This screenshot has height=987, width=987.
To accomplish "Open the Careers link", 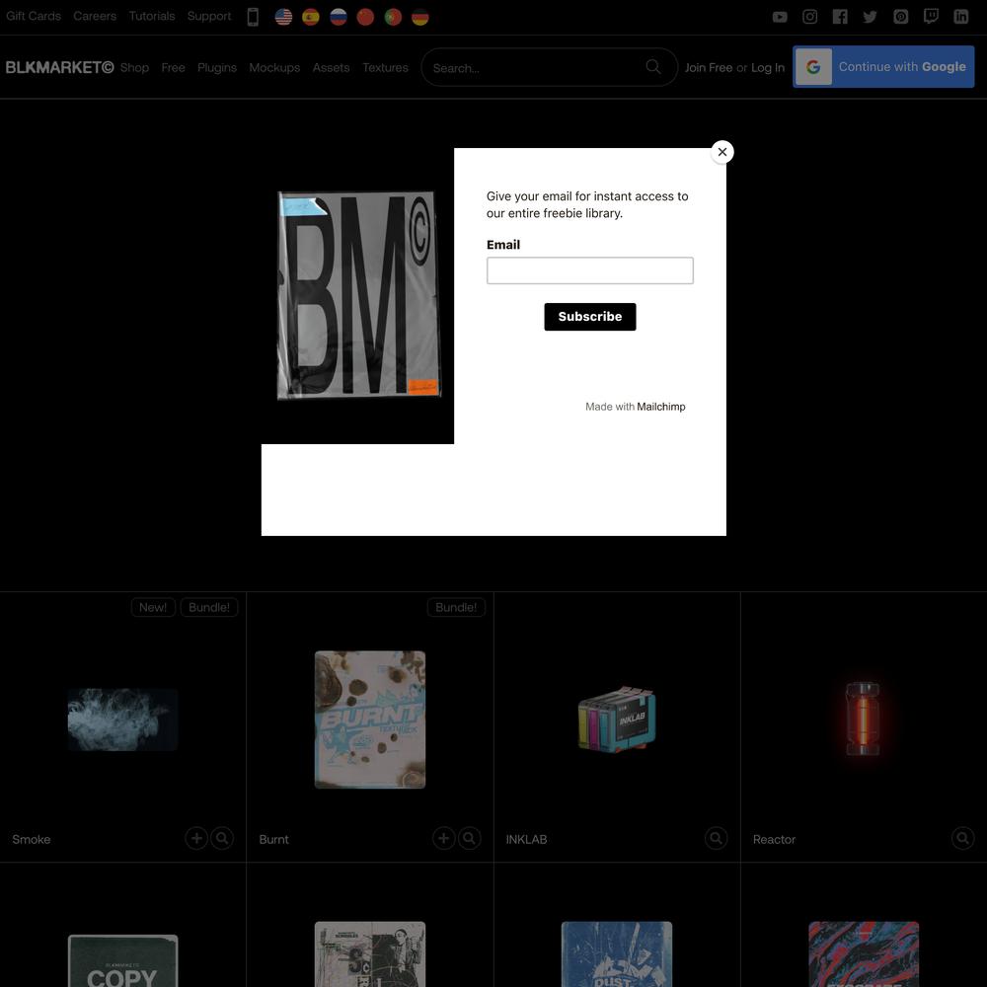I will coord(95,16).
